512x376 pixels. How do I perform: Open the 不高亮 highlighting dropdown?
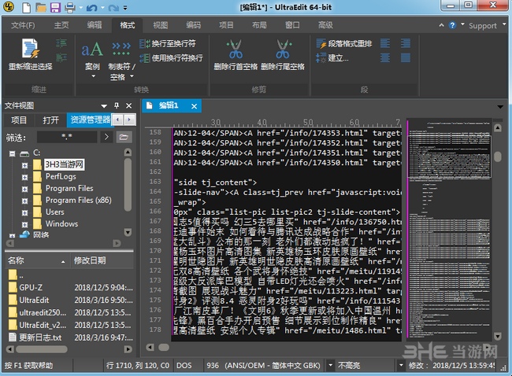[401, 365]
